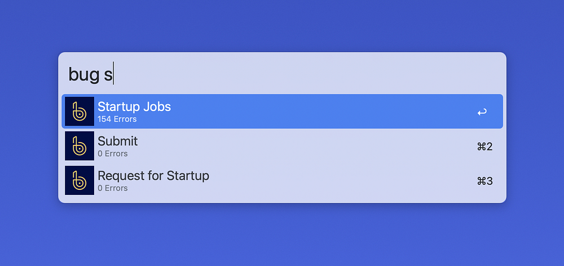The width and height of the screenshot is (564, 266).
Task: Click the Bugsnag icon beside Request for Startup
Action: coord(80,180)
